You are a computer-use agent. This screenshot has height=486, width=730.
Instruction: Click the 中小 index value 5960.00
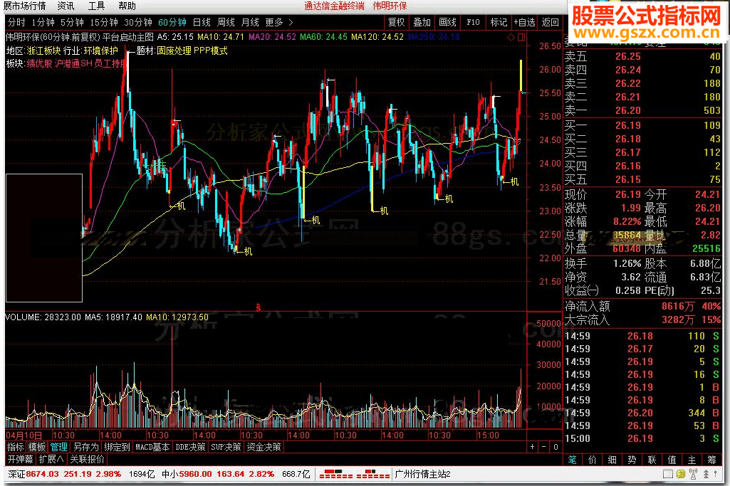pos(196,474)
